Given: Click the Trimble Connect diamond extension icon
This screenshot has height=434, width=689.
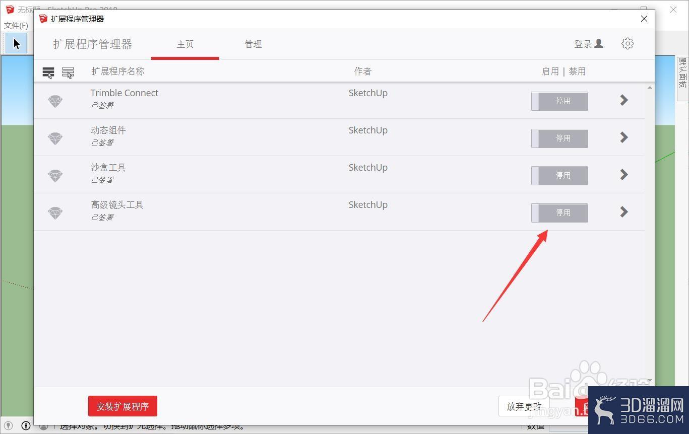Looking at the screenshot, I should [x=55, y=101].
